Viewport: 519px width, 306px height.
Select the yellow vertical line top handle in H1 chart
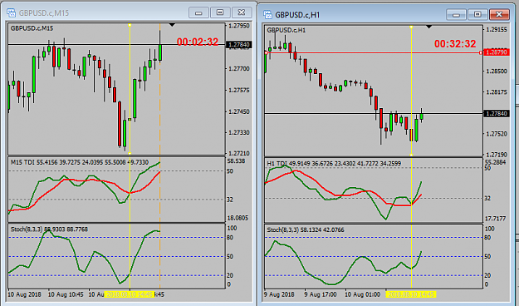pyautogui.click(x=411, y=27)
